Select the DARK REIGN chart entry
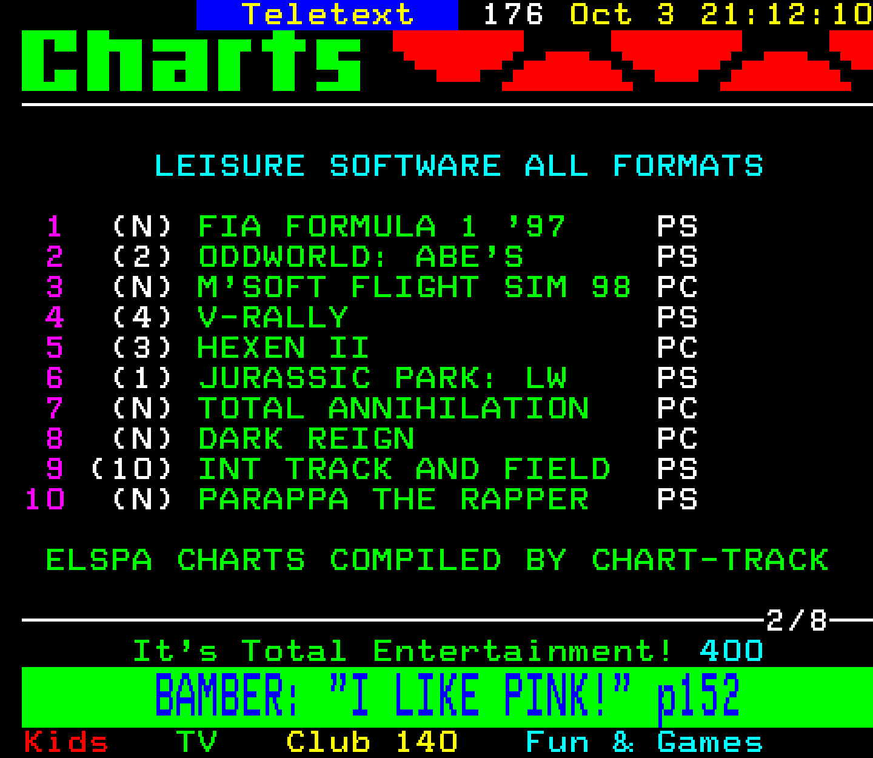873x758 pixels. coord(306,439)
